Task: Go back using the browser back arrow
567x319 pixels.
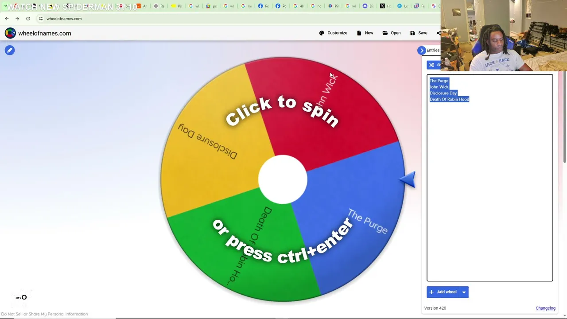Action: [x=7, y=19]
